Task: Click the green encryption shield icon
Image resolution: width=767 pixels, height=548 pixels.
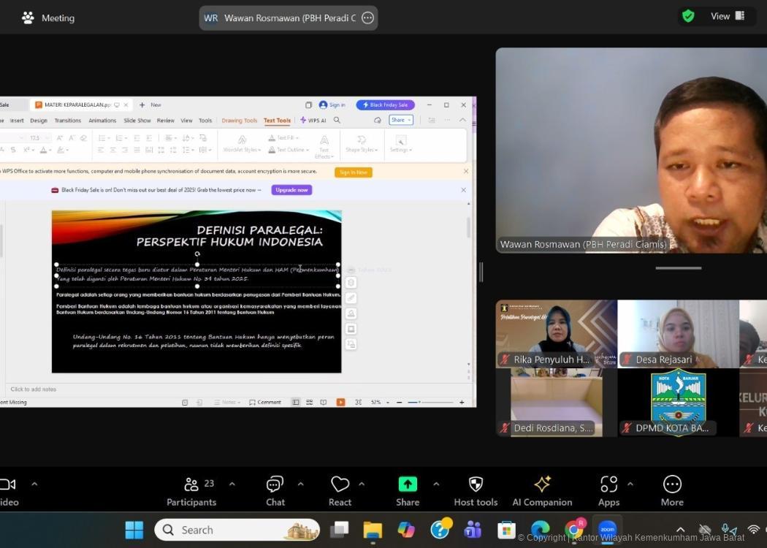Action: 688,16
